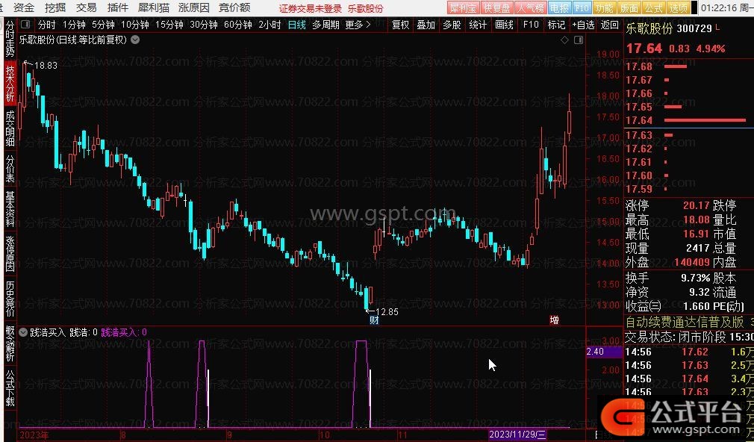Open the 历史竞价 sidebar tab
The width and height of the screenshot is (754, 442).
[10, 299]
